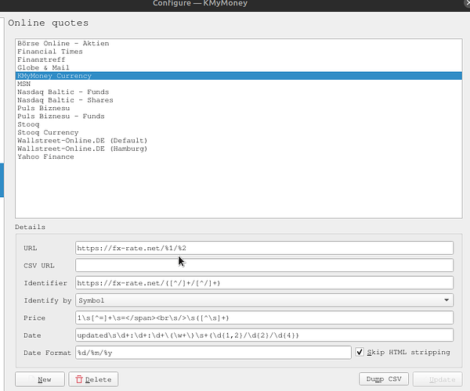Viewport: 470px width, 391px height.
Task: Click into the URL input field
Action: [x=264, y=248]
